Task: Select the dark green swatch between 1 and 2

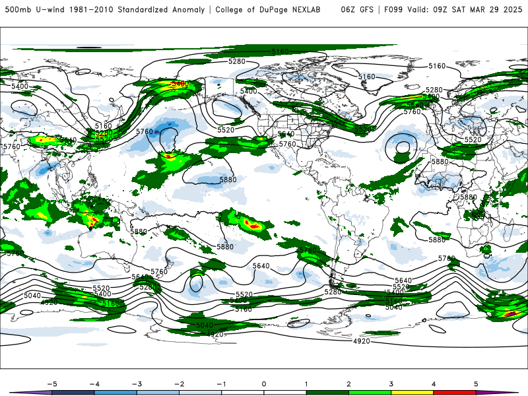Action: pyautogui.click(x=327, y=393)
